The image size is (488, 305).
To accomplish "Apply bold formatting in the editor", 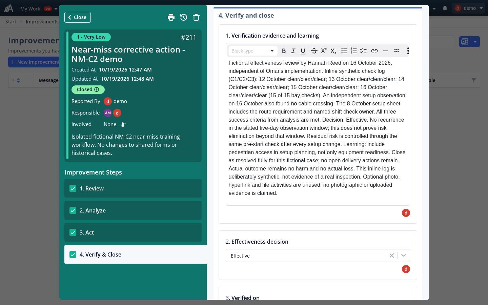I will [x=284, y=51].
